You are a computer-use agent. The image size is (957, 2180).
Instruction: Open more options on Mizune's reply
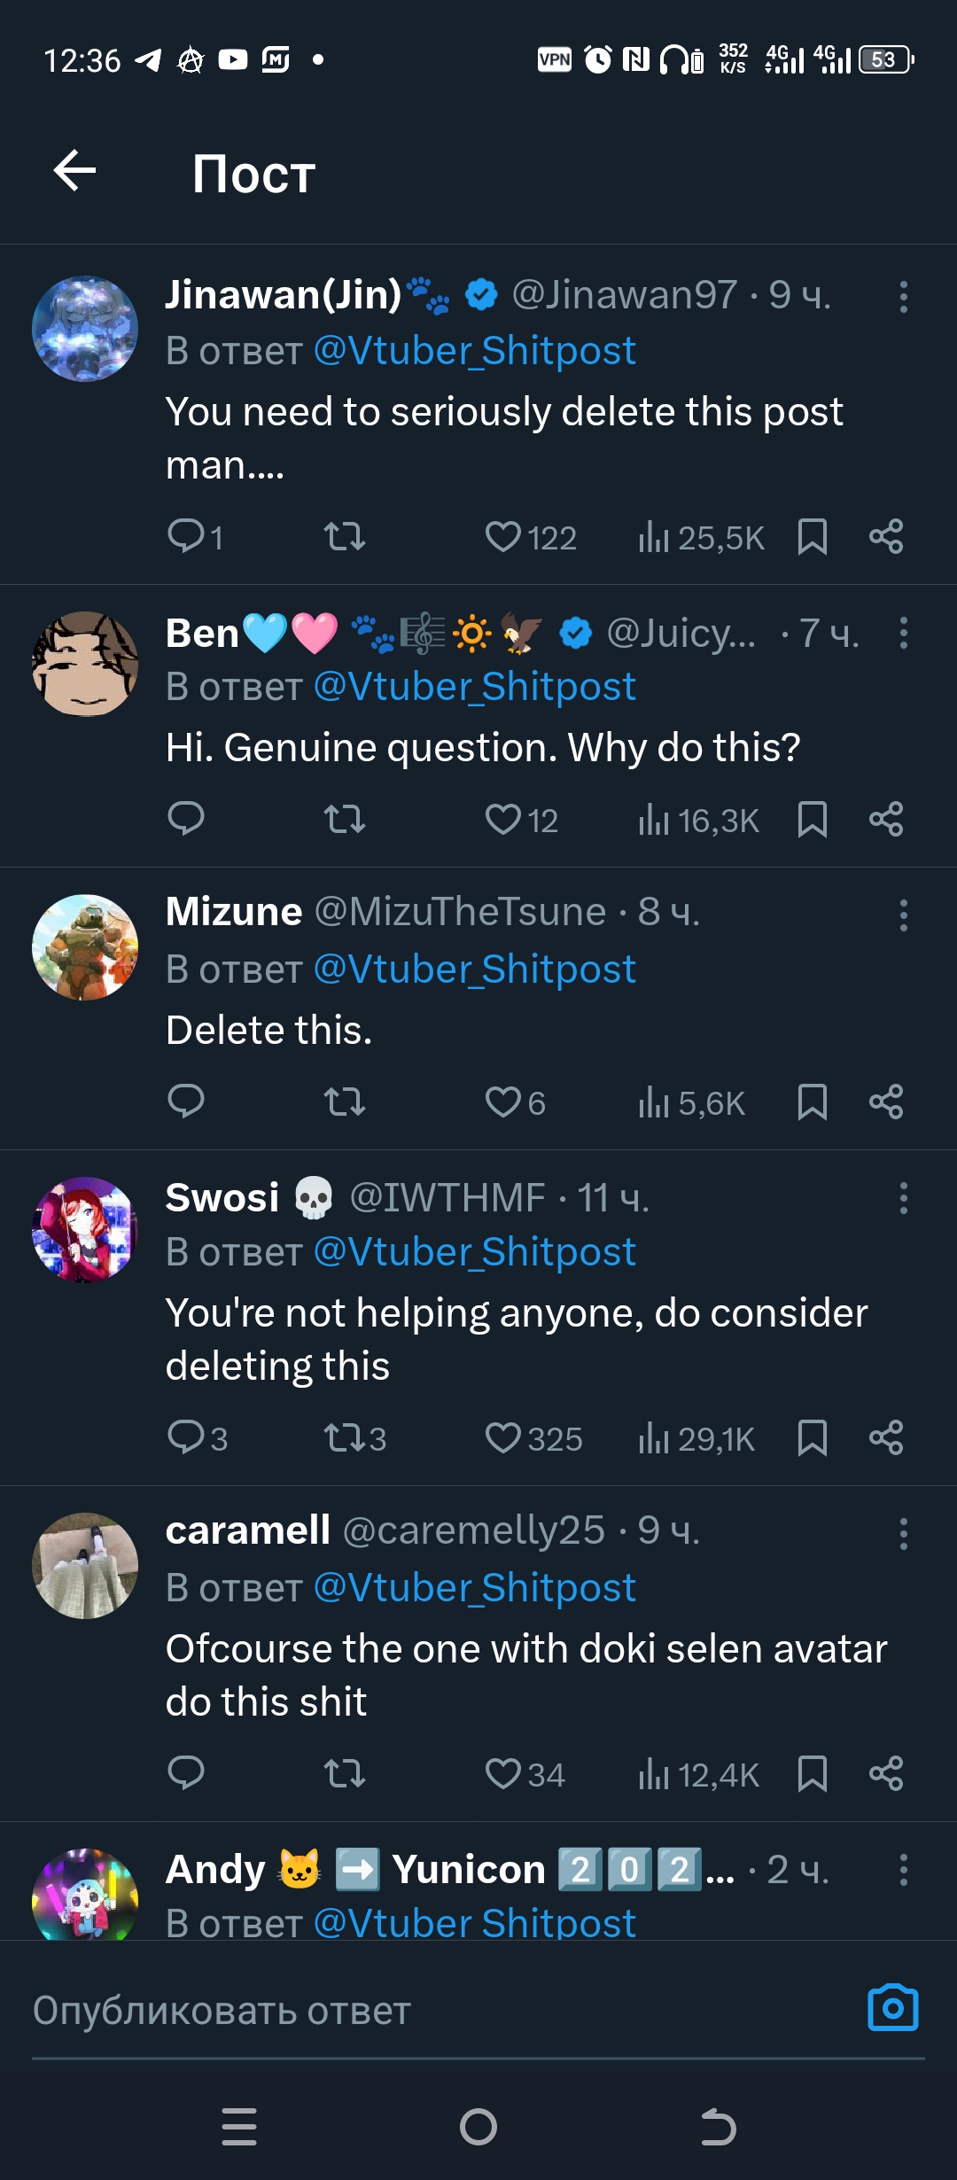click(903, 915)
